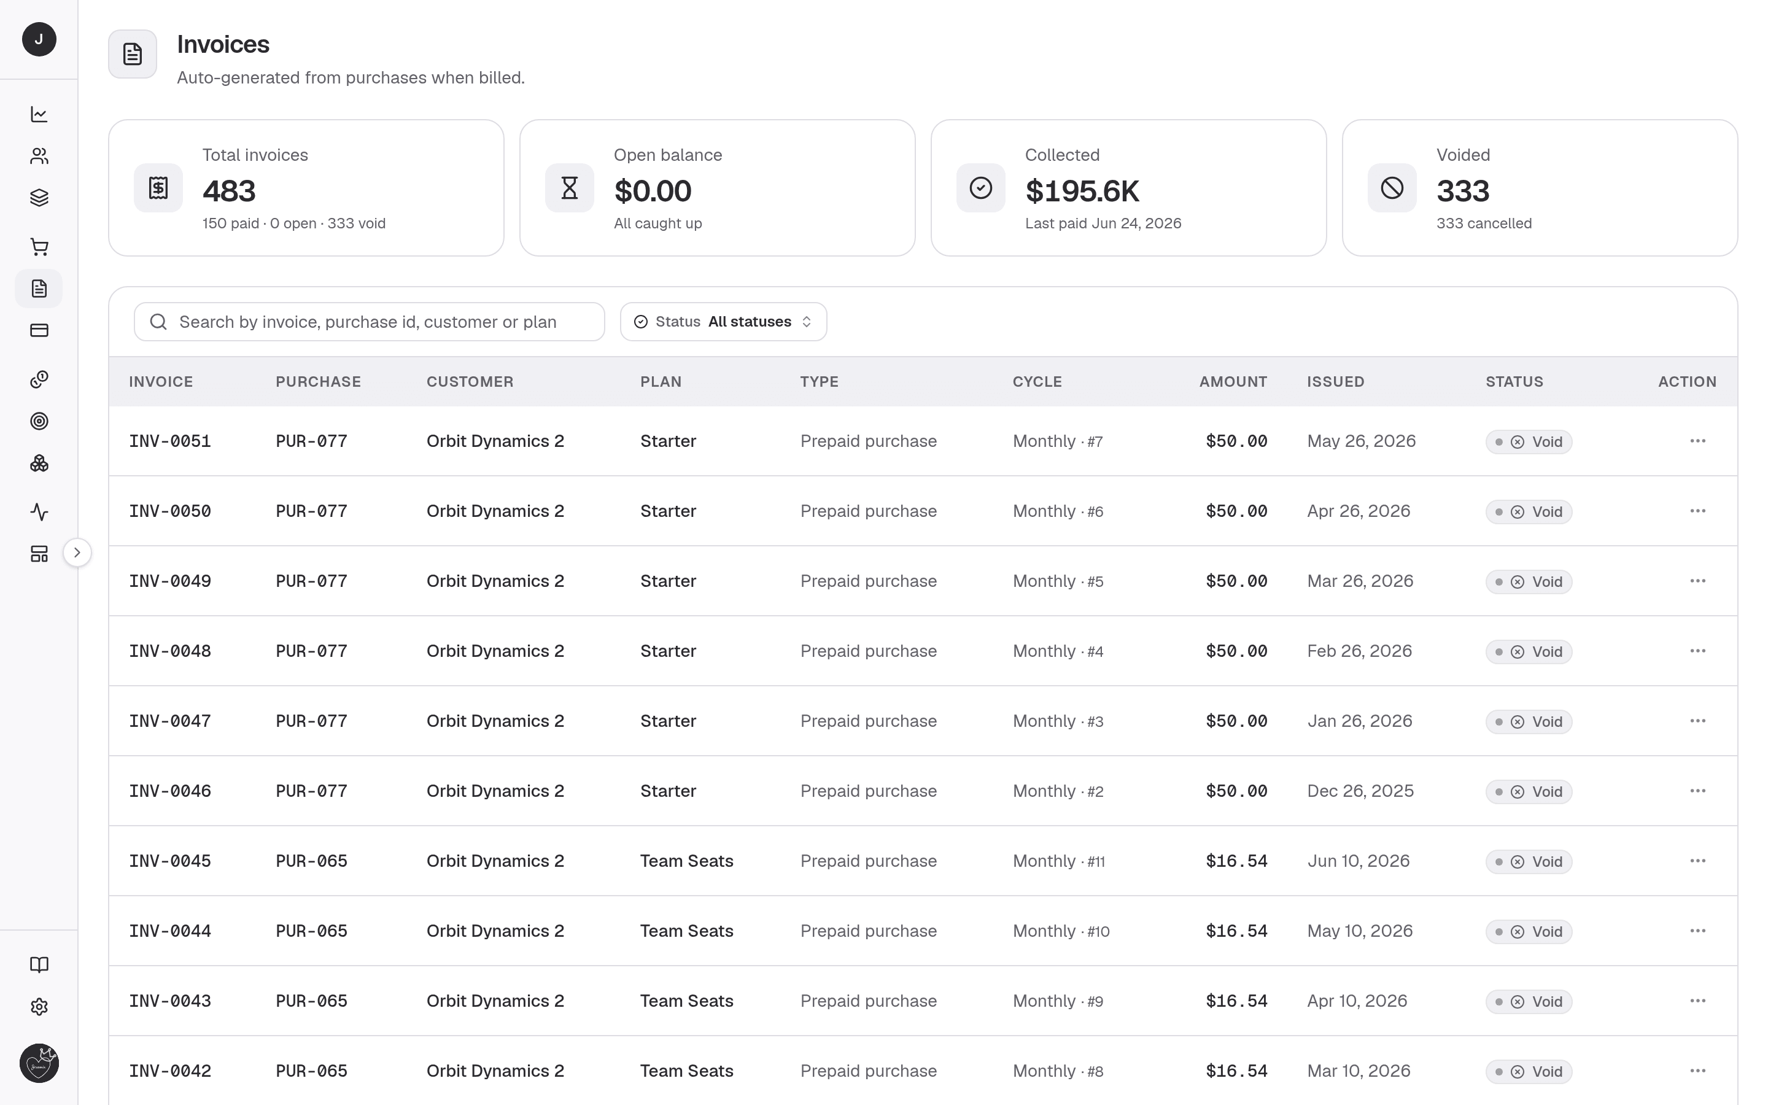
Task: Click the $16.54 amount for INV-0043
Action: click(1236, 1001)
